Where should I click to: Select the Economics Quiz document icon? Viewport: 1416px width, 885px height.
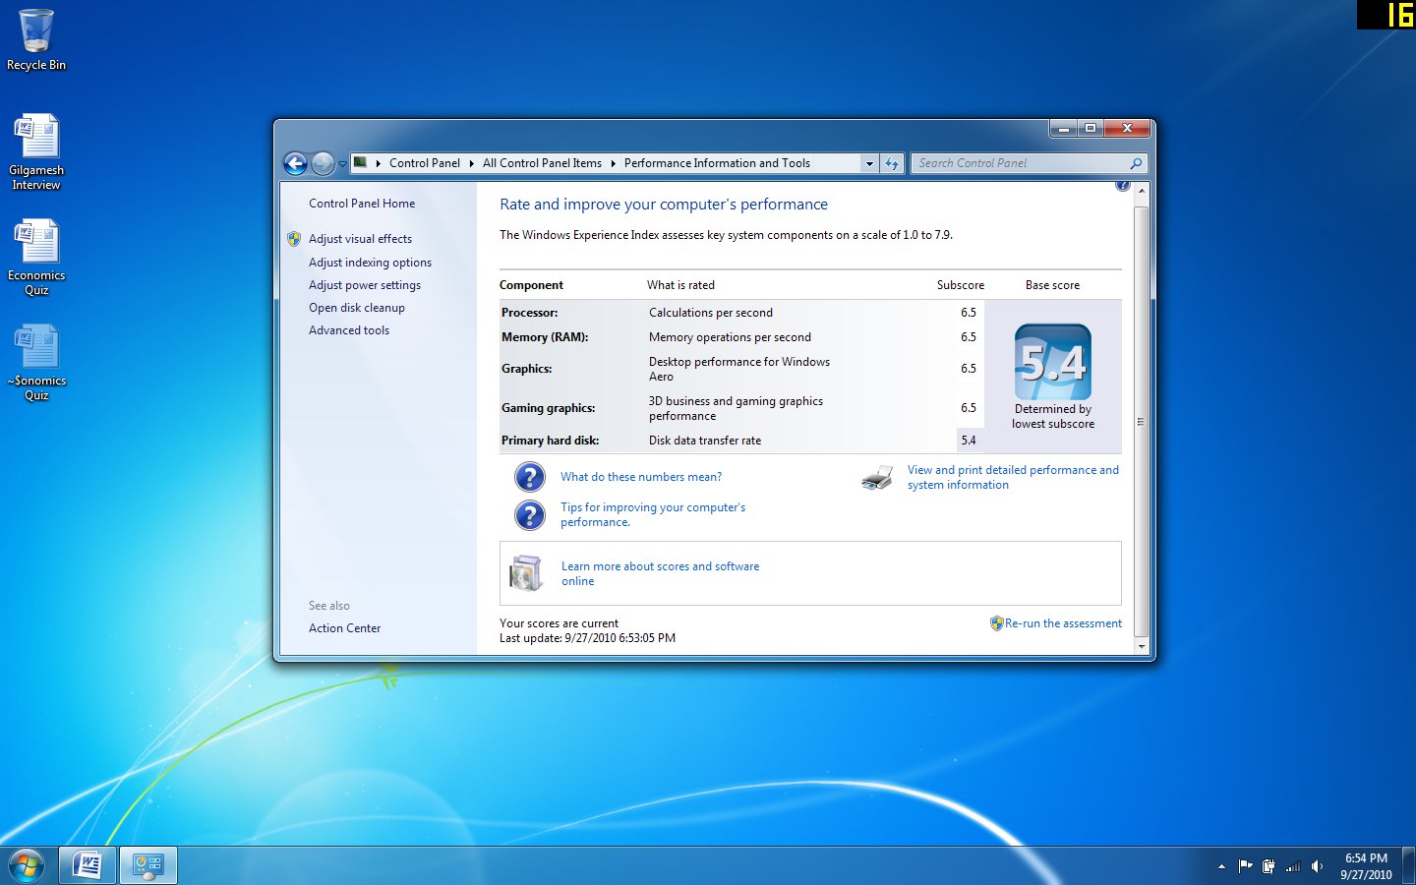click(36, 257)
